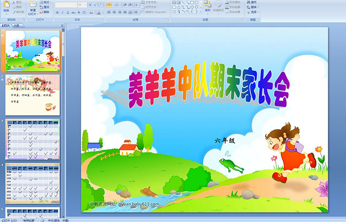Toggle Strikethrough formatting
Screen dimensions: 346x222
point(73,12)
